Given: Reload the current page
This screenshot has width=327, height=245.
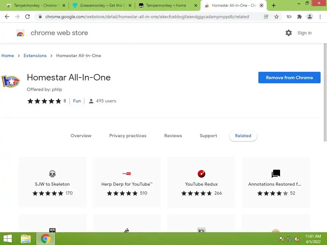Looking at the screenshot, I should (27, 17).
